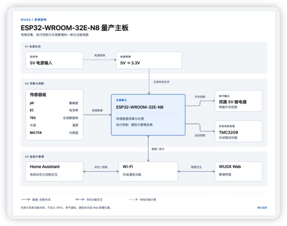This screenshot has height=226, width=287.
Task: Select the title "ESP32-WROOM-32E-N8 量产主板"
Action: coord(74,28)
